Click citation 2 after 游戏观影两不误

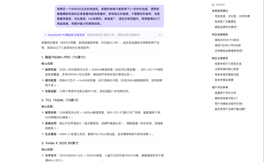55,85
